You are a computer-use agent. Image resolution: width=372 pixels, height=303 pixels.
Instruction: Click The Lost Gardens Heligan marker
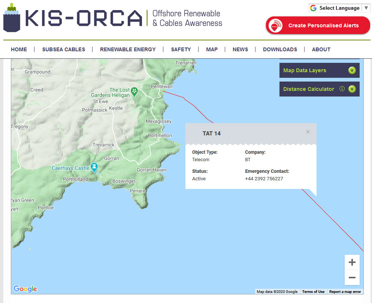(134, 92)
